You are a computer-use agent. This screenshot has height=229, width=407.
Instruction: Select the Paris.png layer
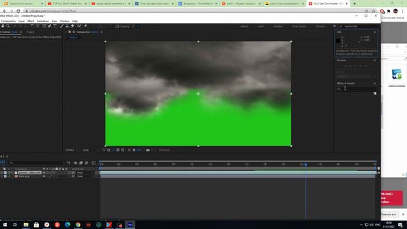24,176
